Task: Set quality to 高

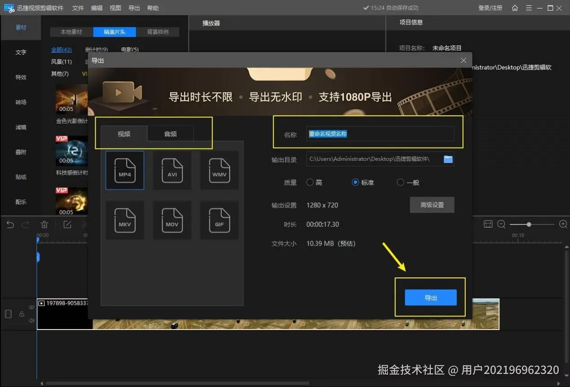Action: [314, 182]
